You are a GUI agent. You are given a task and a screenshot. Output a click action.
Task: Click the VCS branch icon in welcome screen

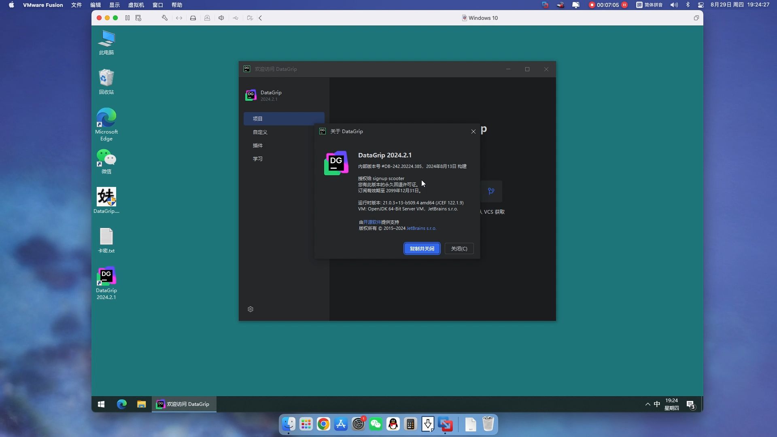tap(491, 191)
